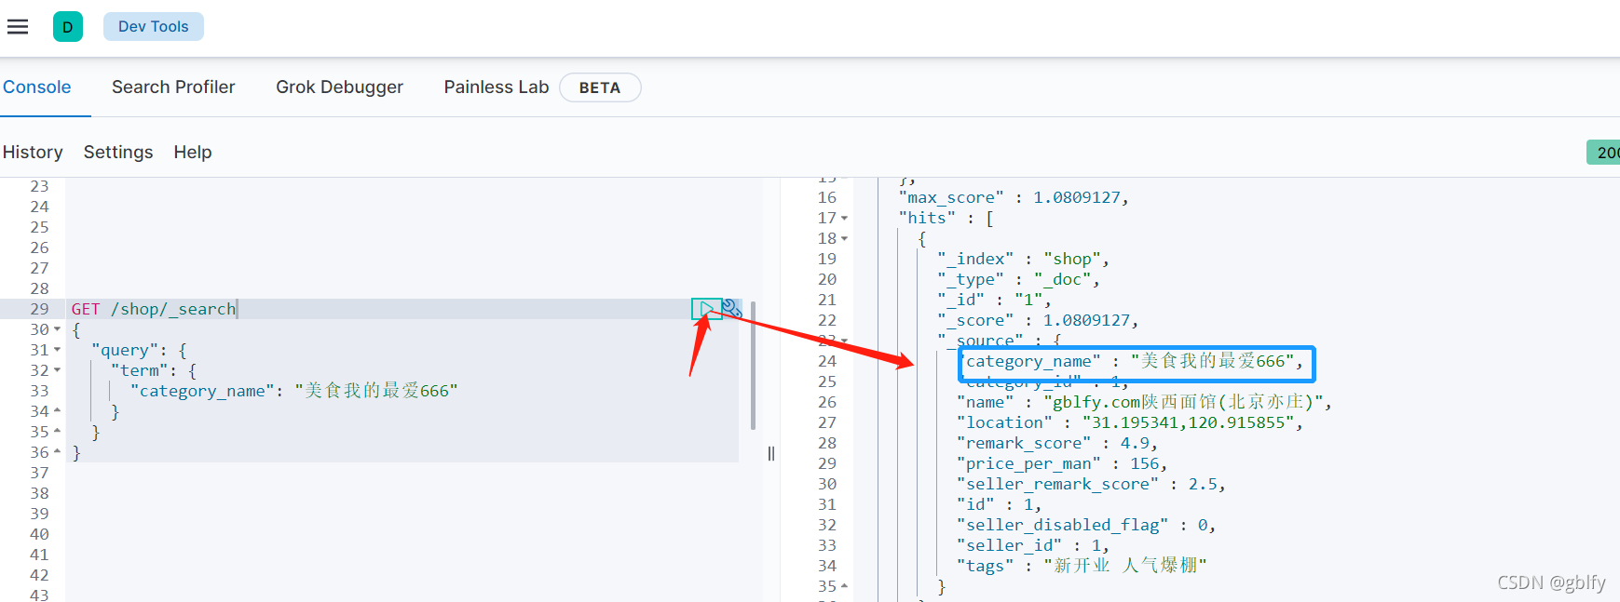
Task: Click the 200 response status badge
Action: tap(1605, 153)
